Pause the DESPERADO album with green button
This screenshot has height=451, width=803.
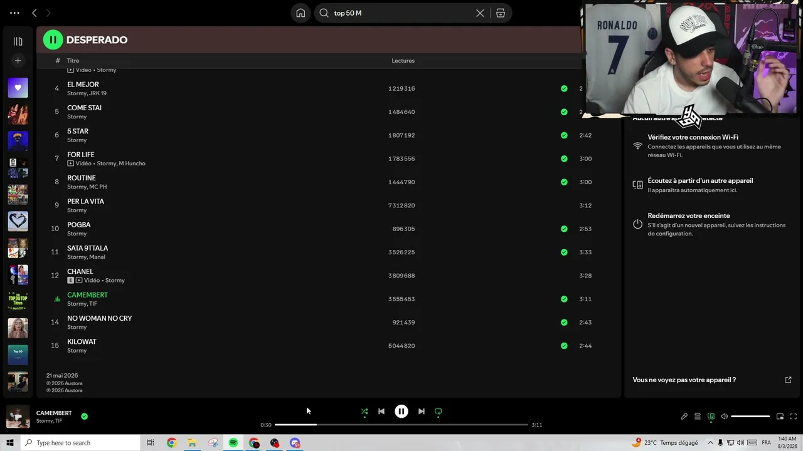coord(53,40)
